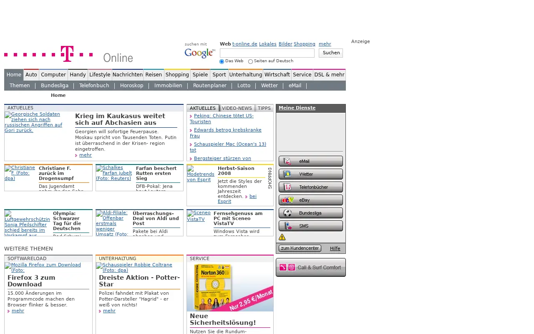Click the Suchen button
The height and width of the screenshot is (334, 534).
pyautogui.click(x=331, y=53)
